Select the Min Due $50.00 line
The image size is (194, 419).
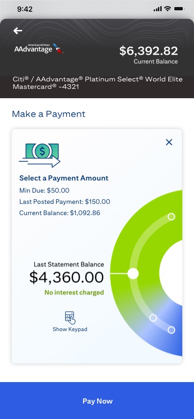[44, 190]
